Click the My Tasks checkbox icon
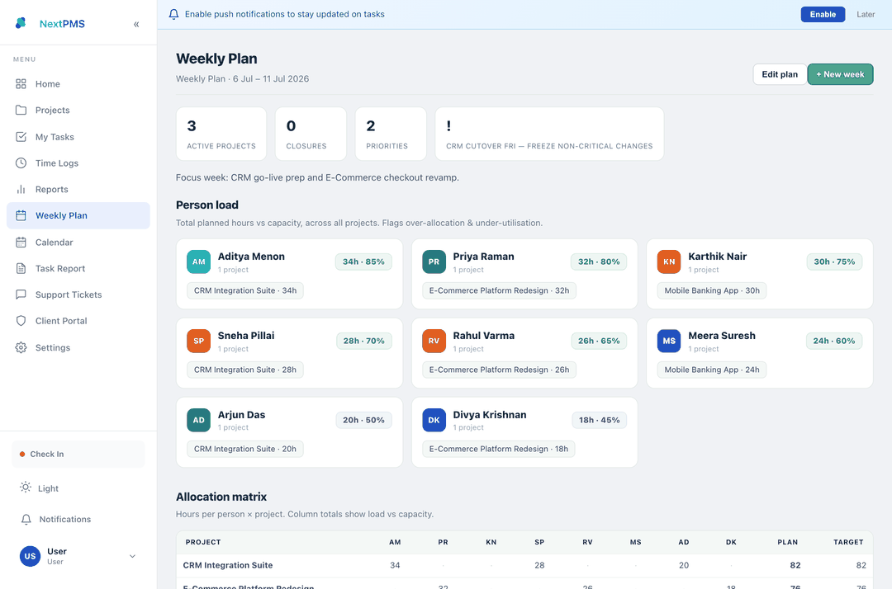Image resolution: width=892 pixels, height=589 pixels. [x=21, y=137]
